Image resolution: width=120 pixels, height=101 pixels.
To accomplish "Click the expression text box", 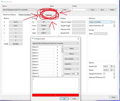I will pyautogui.click(x=55, y=85).
